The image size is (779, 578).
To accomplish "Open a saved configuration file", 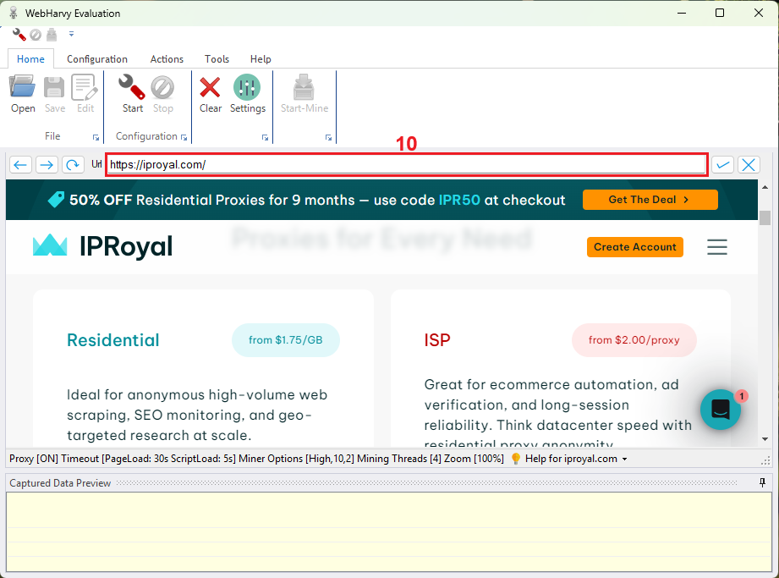I will [x=23, y=93].
